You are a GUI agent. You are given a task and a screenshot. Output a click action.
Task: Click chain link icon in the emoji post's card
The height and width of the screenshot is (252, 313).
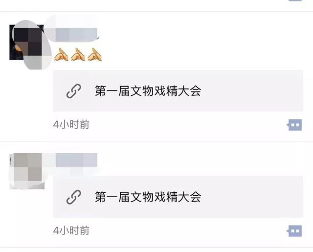[74, 91]
